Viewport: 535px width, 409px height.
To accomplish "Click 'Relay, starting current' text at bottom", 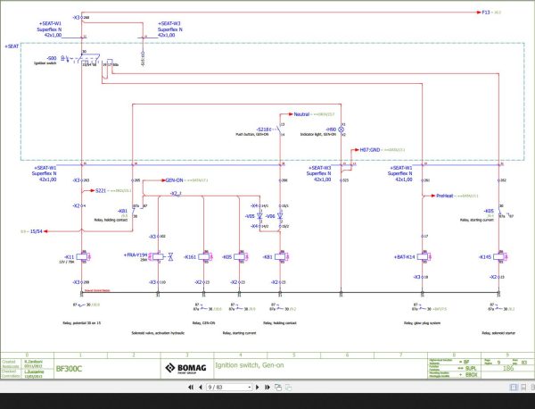I will 239,333.
